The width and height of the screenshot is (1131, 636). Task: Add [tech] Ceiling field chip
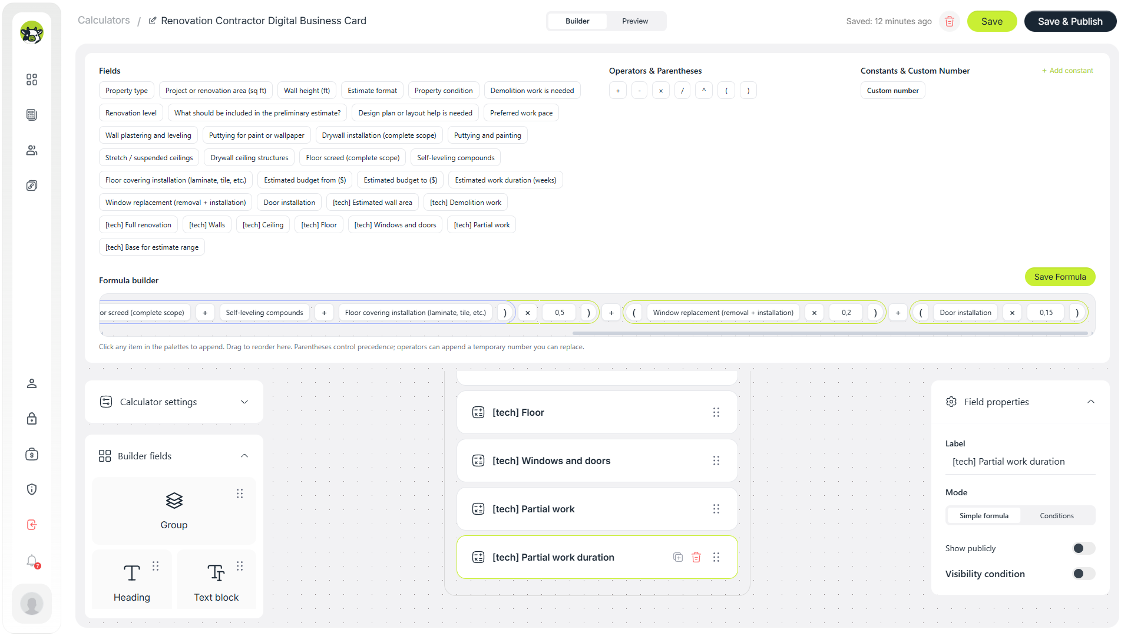pos(263,225)
